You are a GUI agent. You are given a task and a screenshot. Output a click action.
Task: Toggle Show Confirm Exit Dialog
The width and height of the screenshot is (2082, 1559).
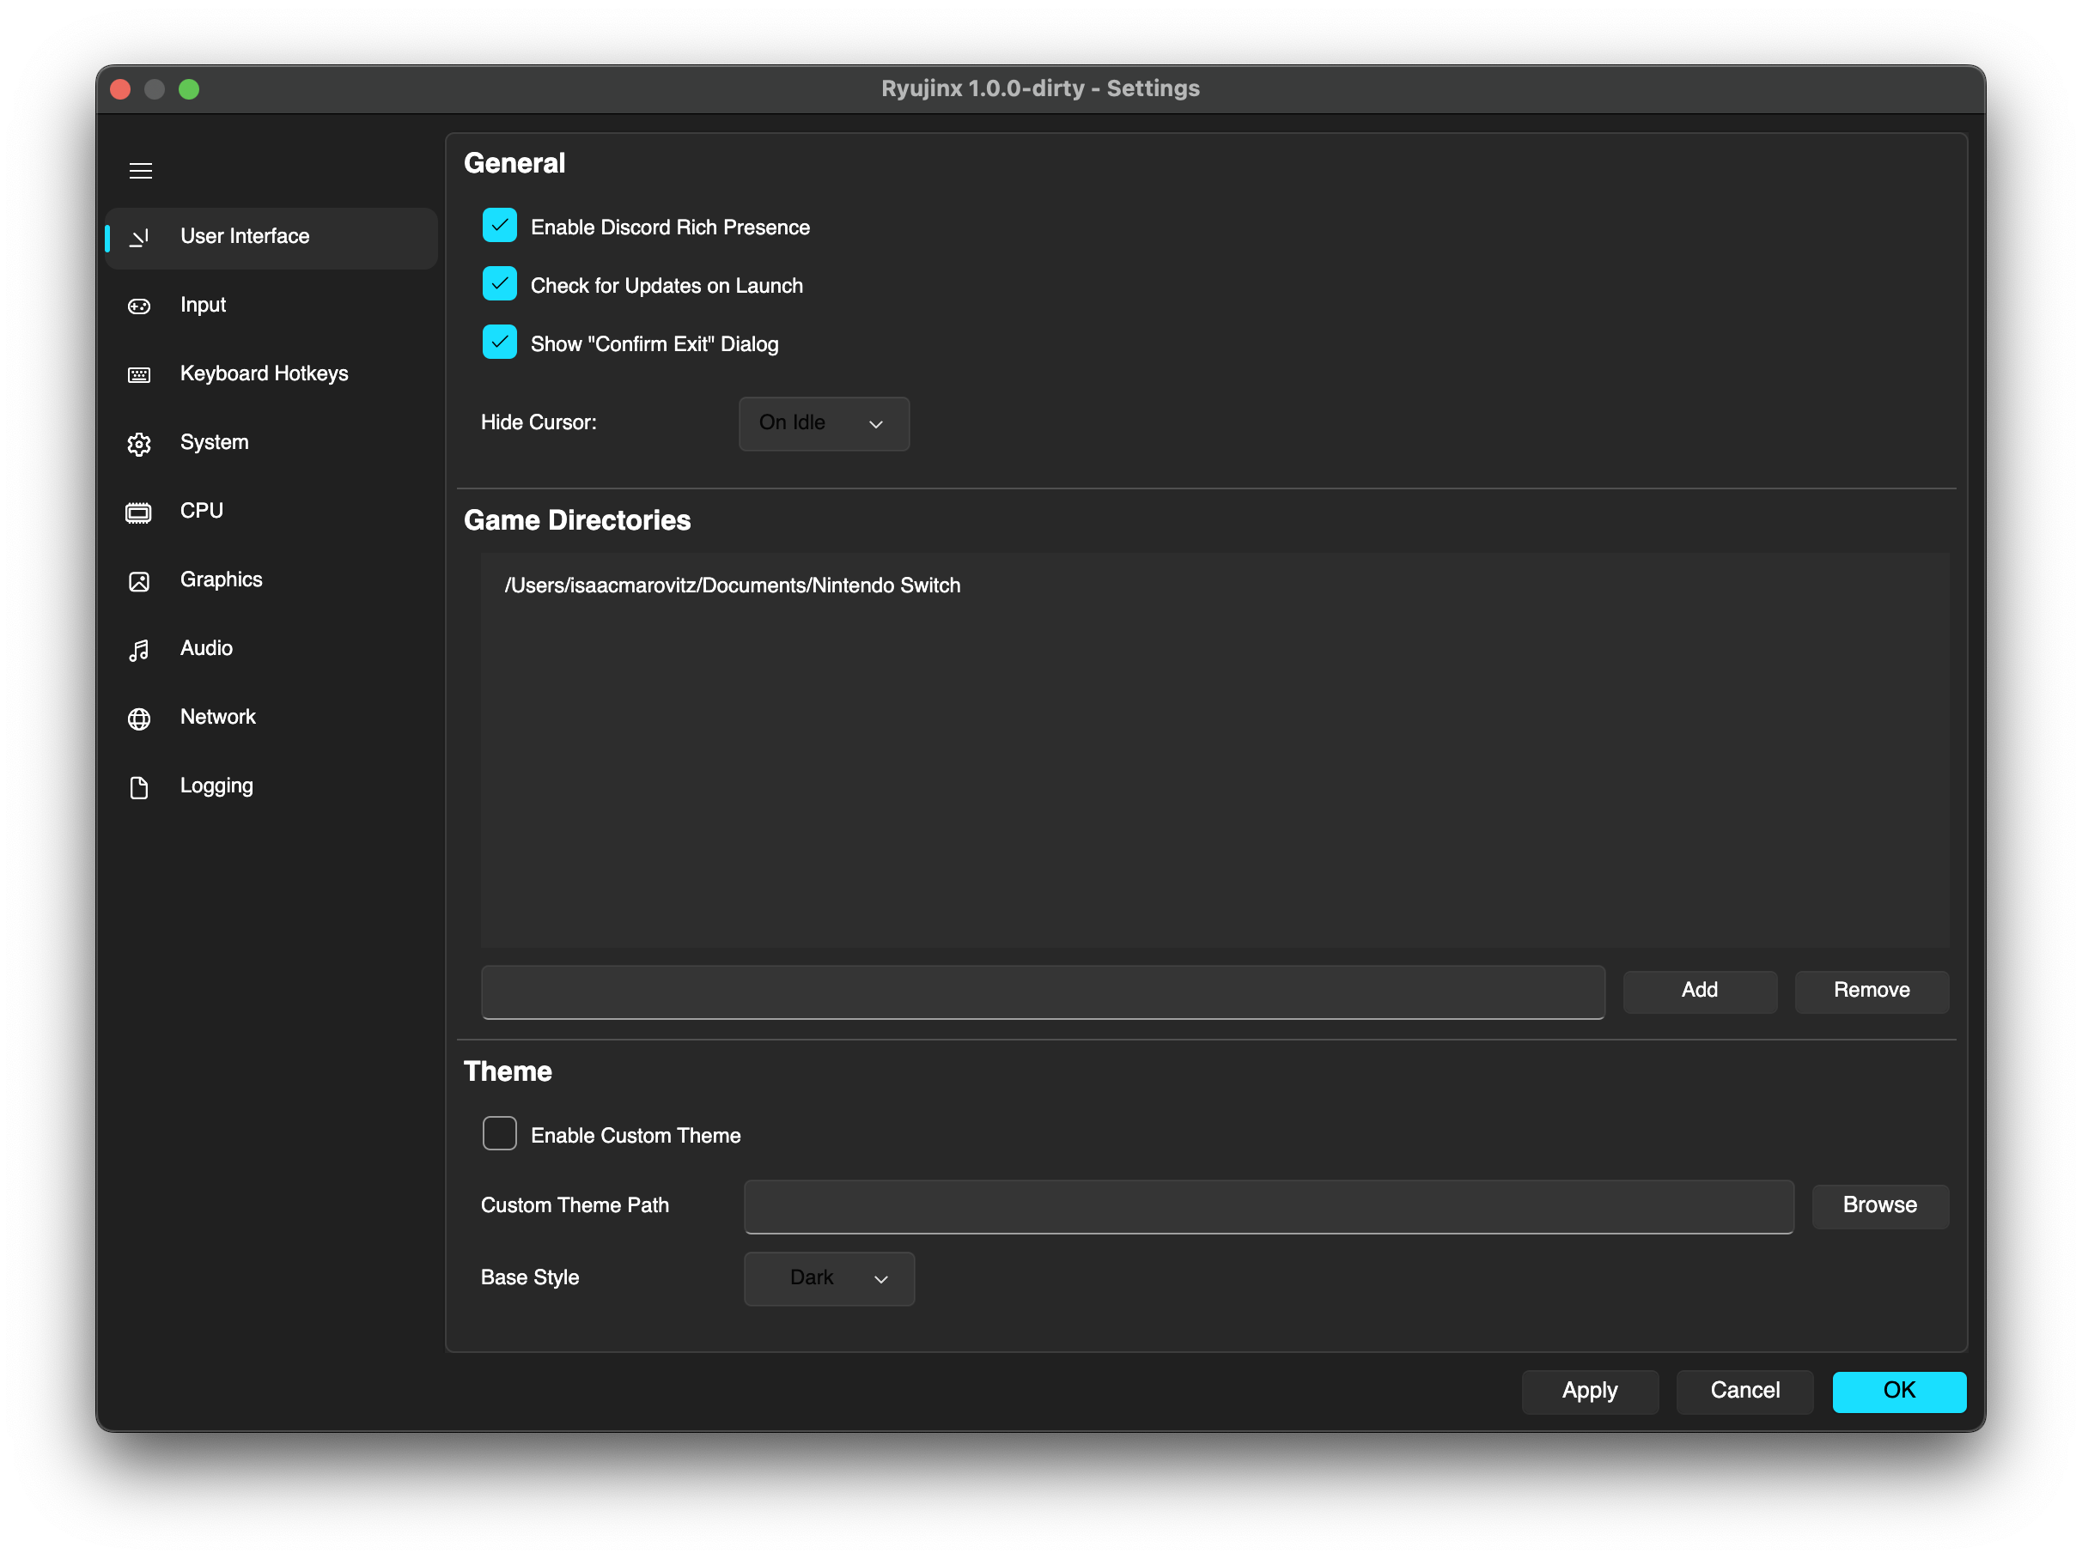click(500, 342)
